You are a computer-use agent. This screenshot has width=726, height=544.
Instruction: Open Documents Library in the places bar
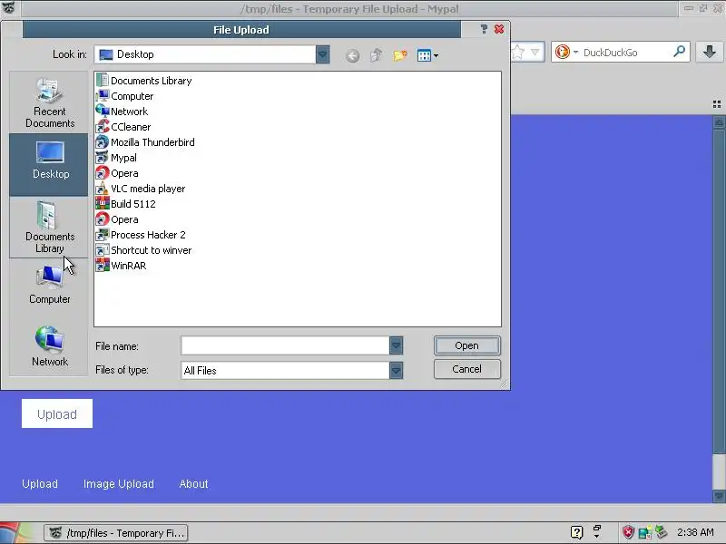pyautogui.click(x=49, y=228)
